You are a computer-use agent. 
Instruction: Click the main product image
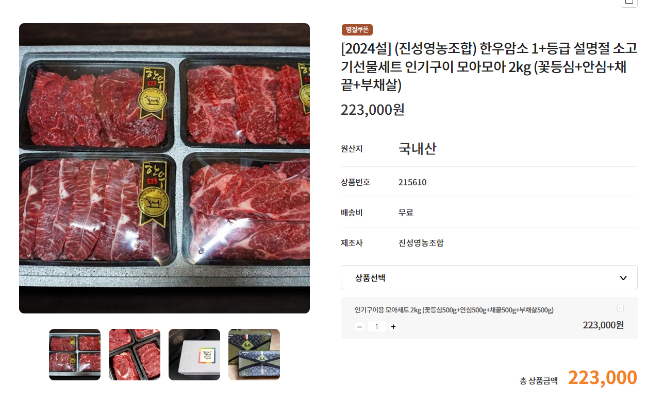(x=164, y=168)
